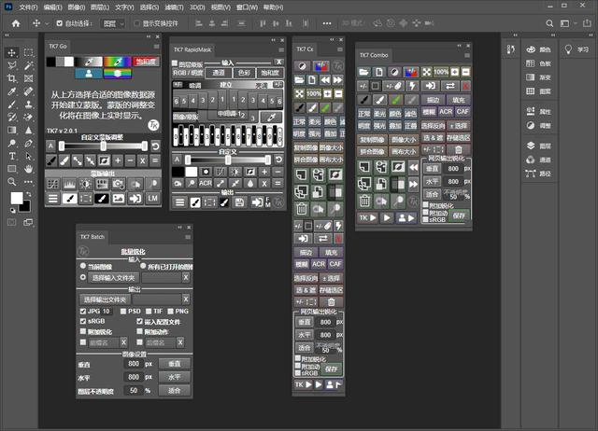Click the open folder icon in TK7 Combo
The image size is (598, 431).
coord(363,72)
